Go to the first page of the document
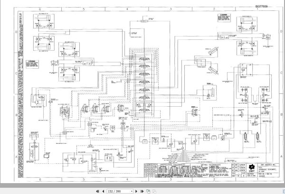Image resolution: width=285 pixels, height=194 pixels. point(97,191)
